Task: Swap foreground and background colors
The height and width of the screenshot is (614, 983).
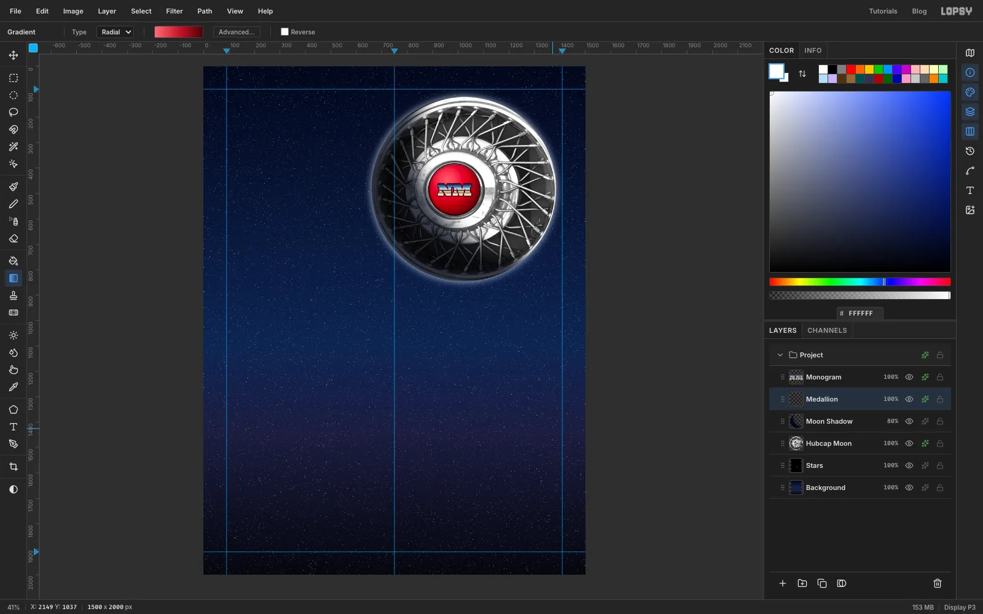Action: [802, 74]
